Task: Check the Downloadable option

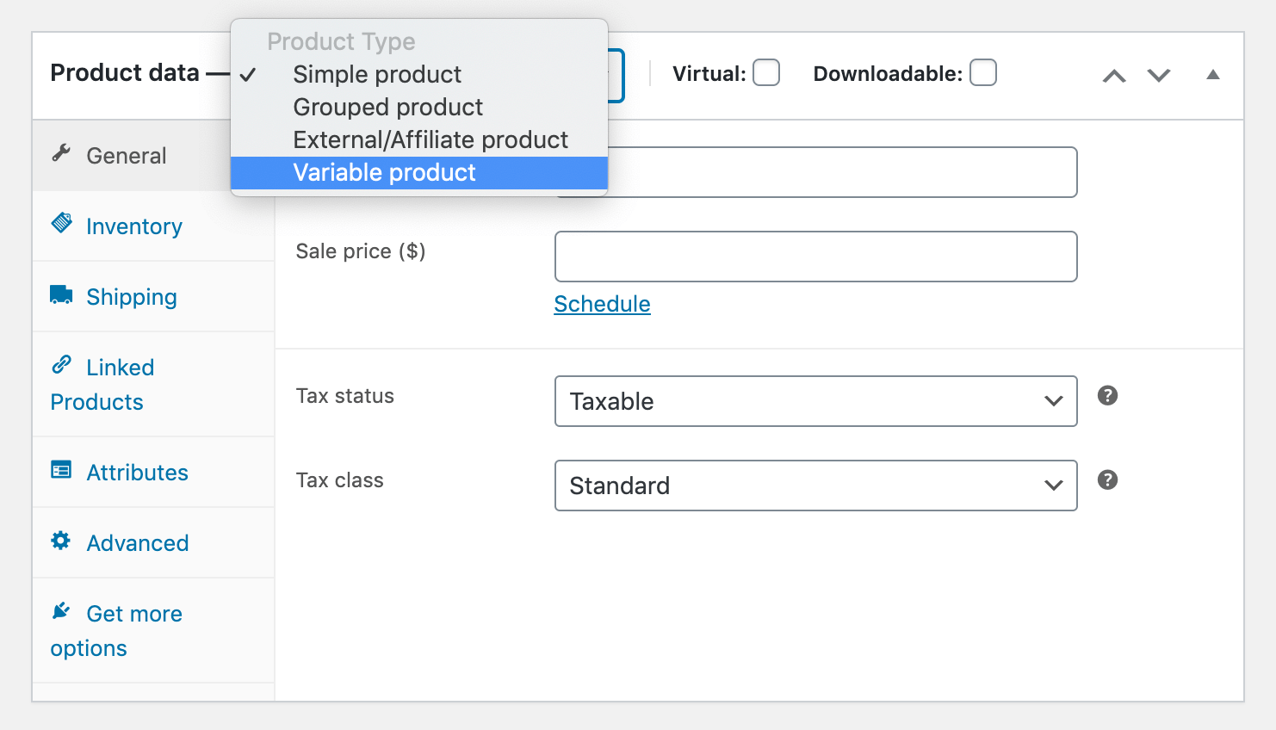Action: point(983,73)
